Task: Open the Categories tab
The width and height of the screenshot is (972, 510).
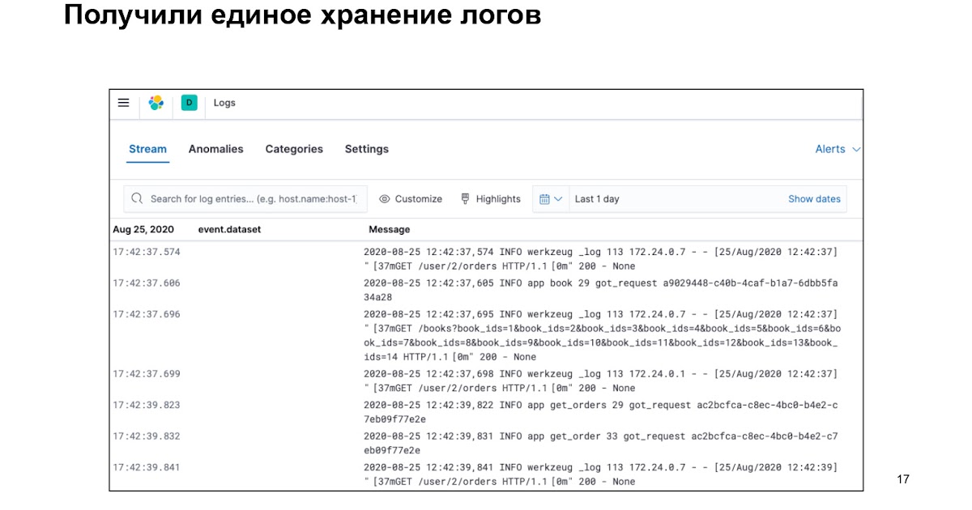Action: (294, 149)
